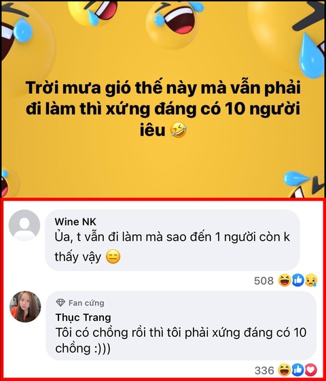
Task: Click the sad reaction on Wine NK's comment
Action: click(x=311, y=280)
